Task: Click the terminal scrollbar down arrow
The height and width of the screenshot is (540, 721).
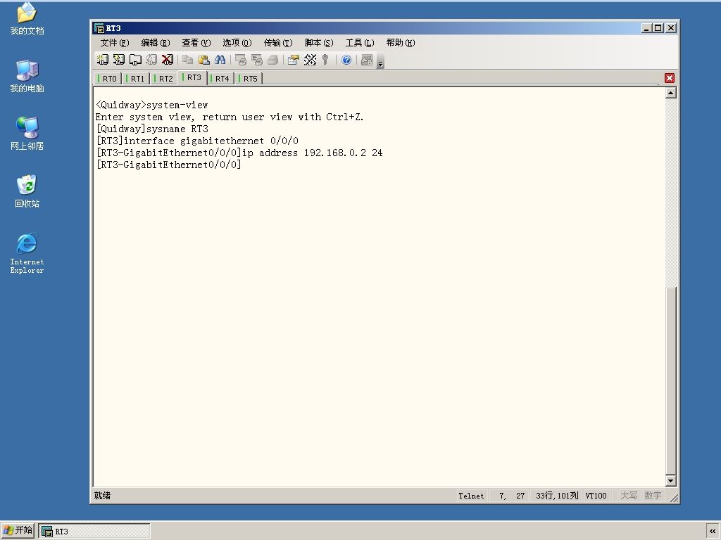Action: tap(671, 481)
